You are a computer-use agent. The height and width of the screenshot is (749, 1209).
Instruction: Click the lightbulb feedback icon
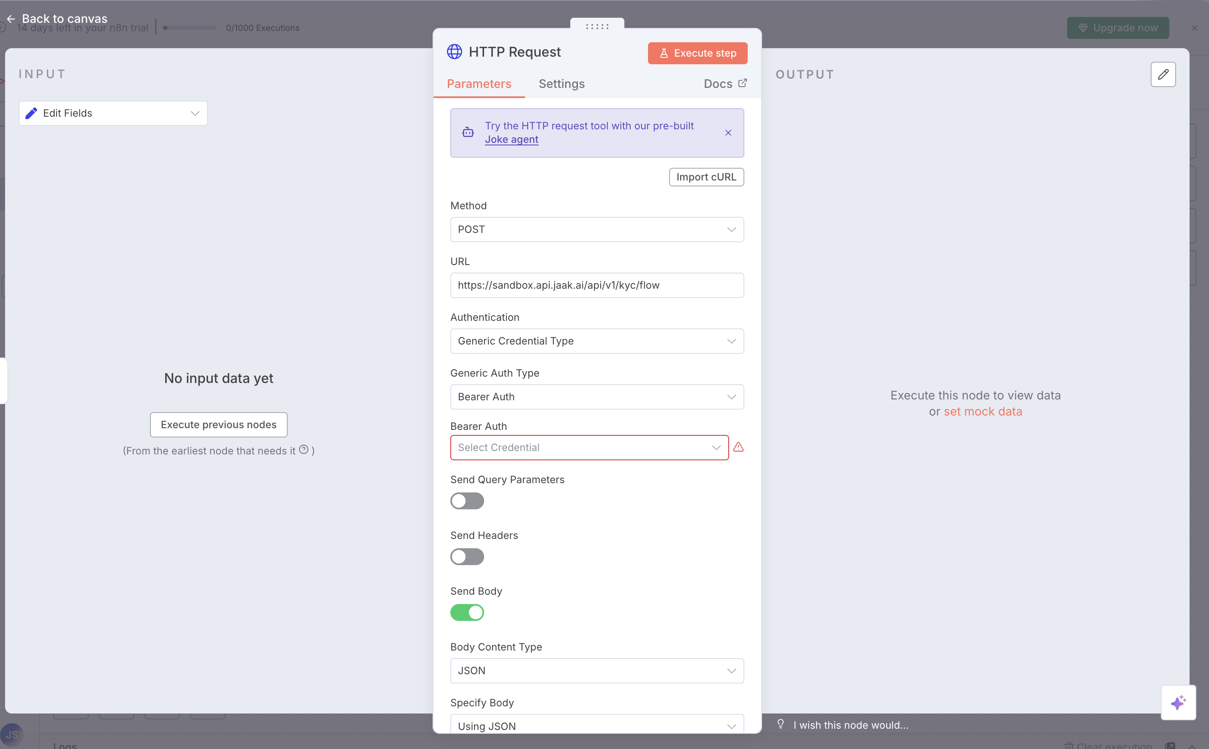pos(780,724)
